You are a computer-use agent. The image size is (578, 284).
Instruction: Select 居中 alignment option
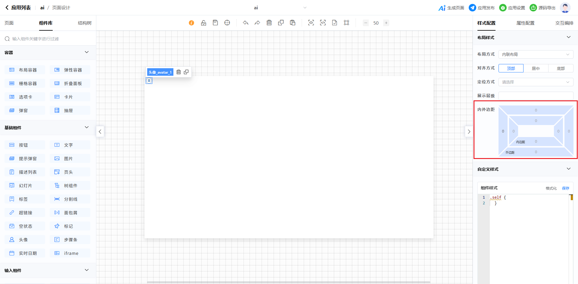[536, 69]
